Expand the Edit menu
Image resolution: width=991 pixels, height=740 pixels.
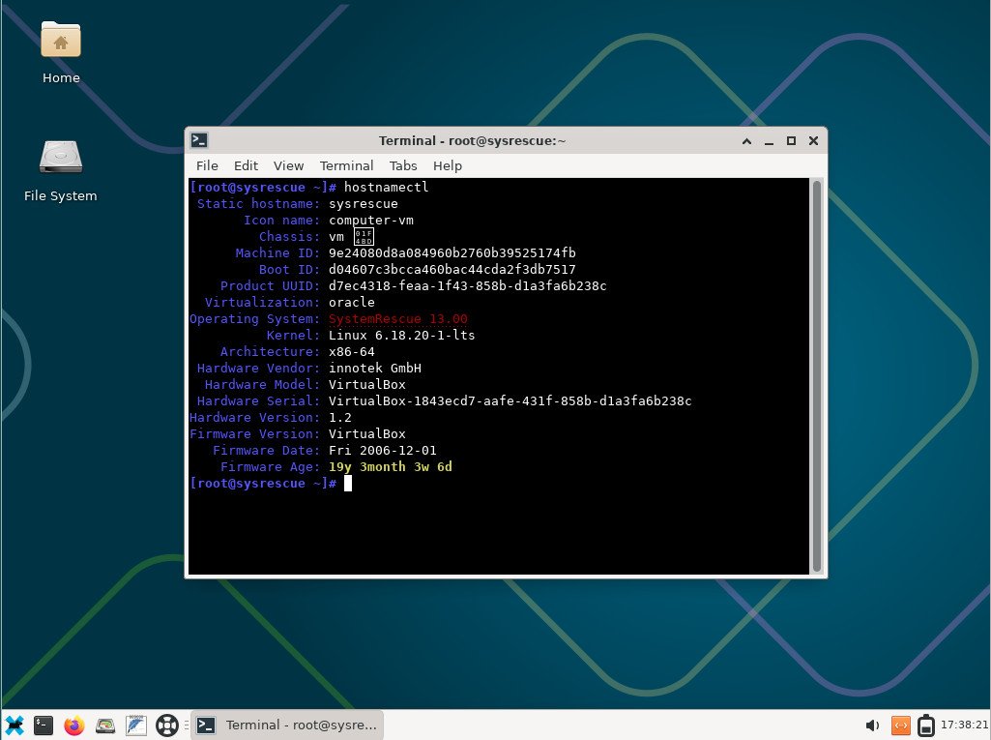[x=246, y=165]
